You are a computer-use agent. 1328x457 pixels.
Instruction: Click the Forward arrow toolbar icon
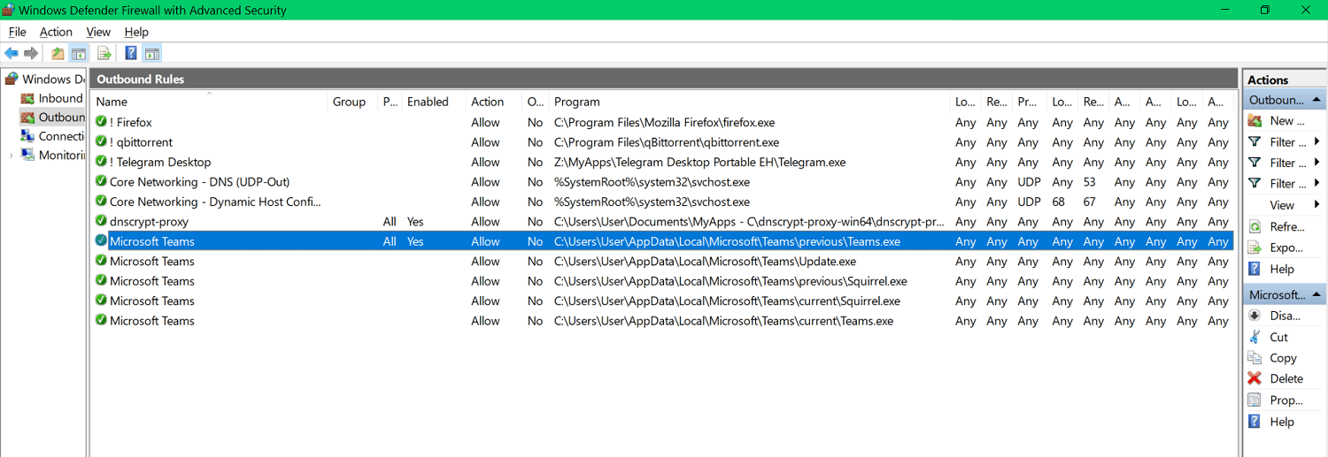pos(31,53)
